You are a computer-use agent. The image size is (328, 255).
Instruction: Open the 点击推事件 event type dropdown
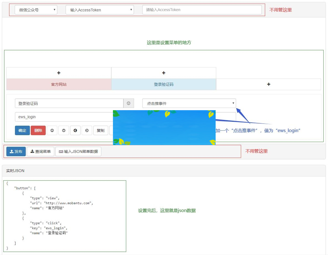189,103
